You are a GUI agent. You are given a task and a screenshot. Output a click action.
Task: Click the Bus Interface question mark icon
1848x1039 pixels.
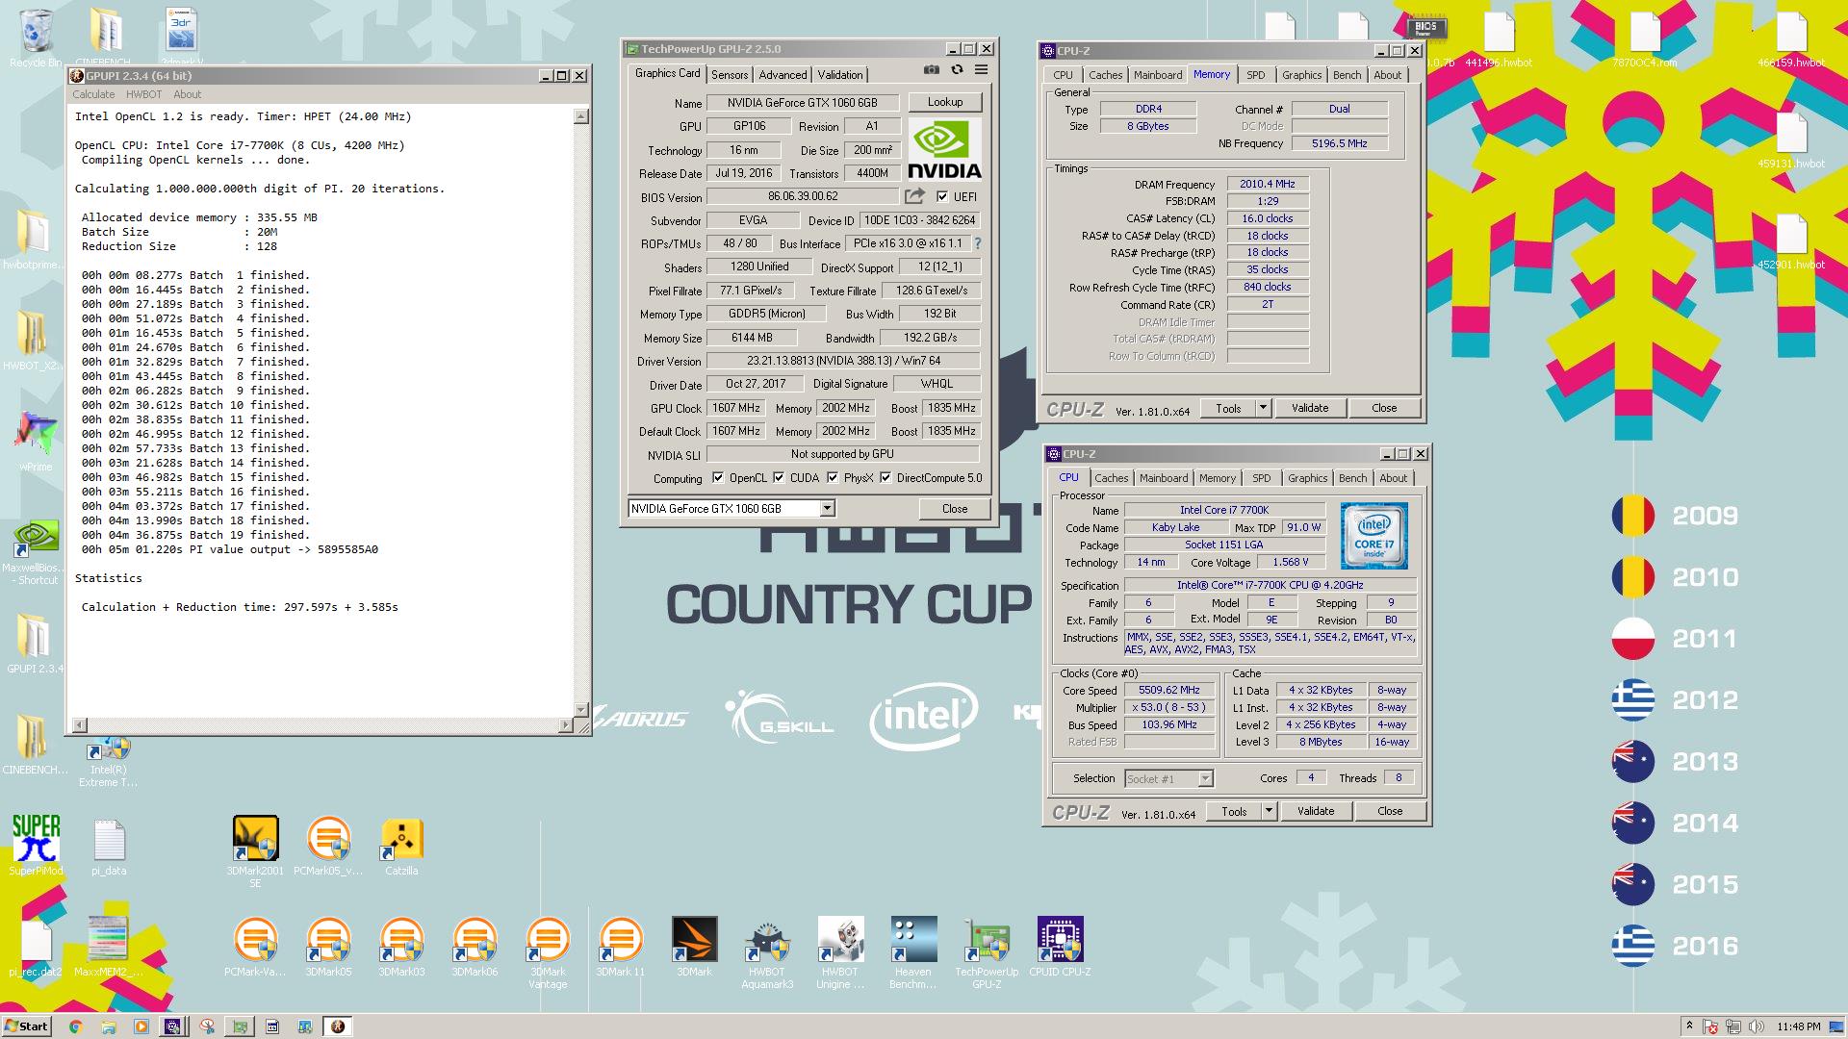coord(978,243)
